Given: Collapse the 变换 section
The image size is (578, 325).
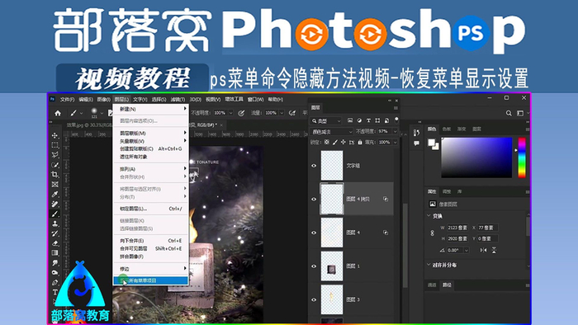Looking at the screenshot, I should [x=429, y=216].
